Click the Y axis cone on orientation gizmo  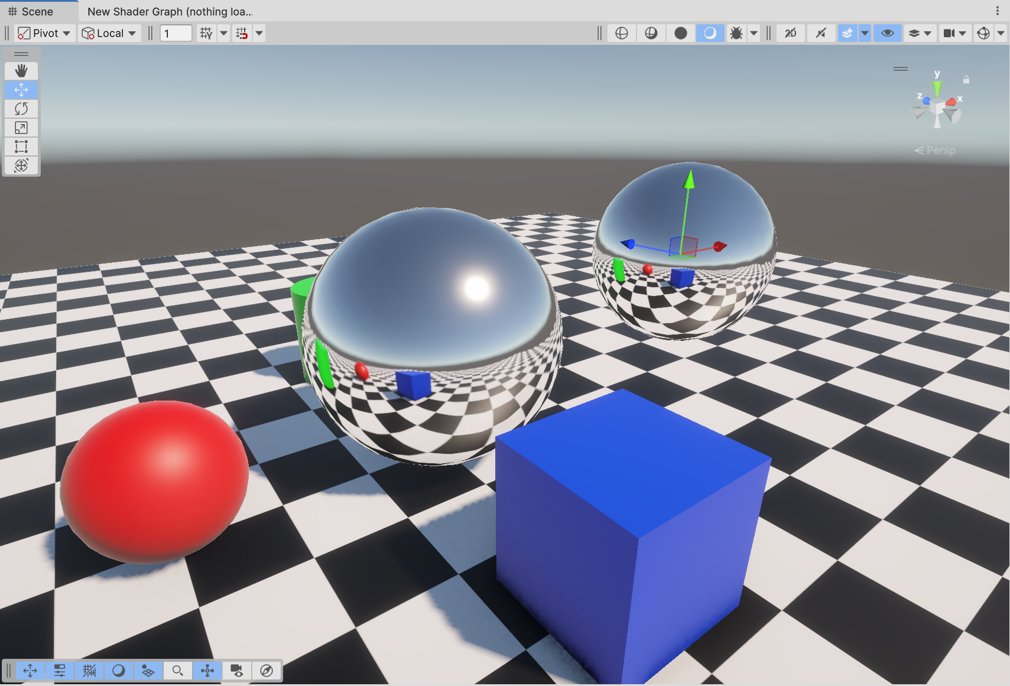pos(937,89)
